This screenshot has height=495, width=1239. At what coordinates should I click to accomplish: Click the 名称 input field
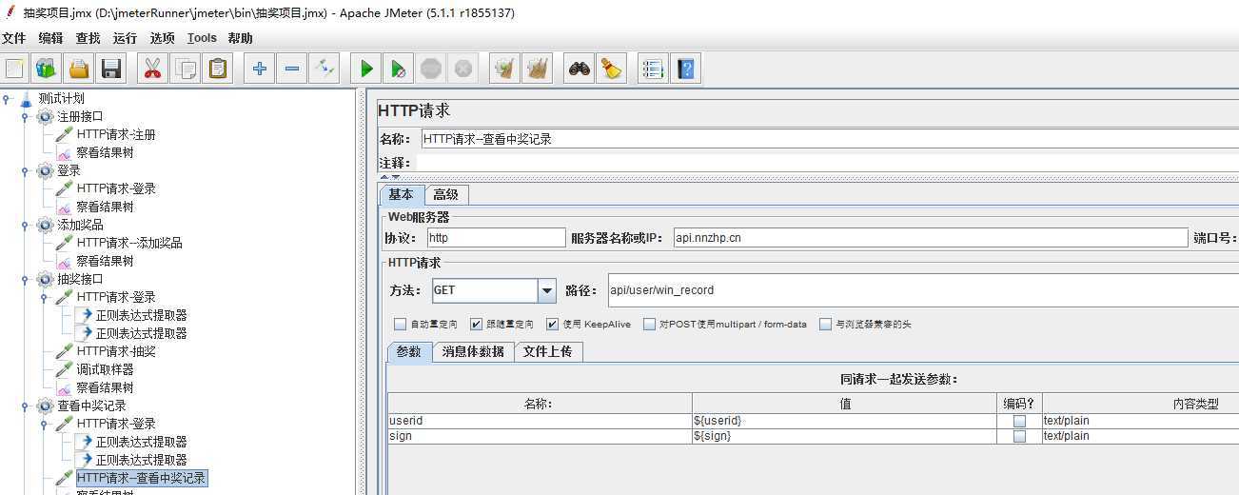830,139
